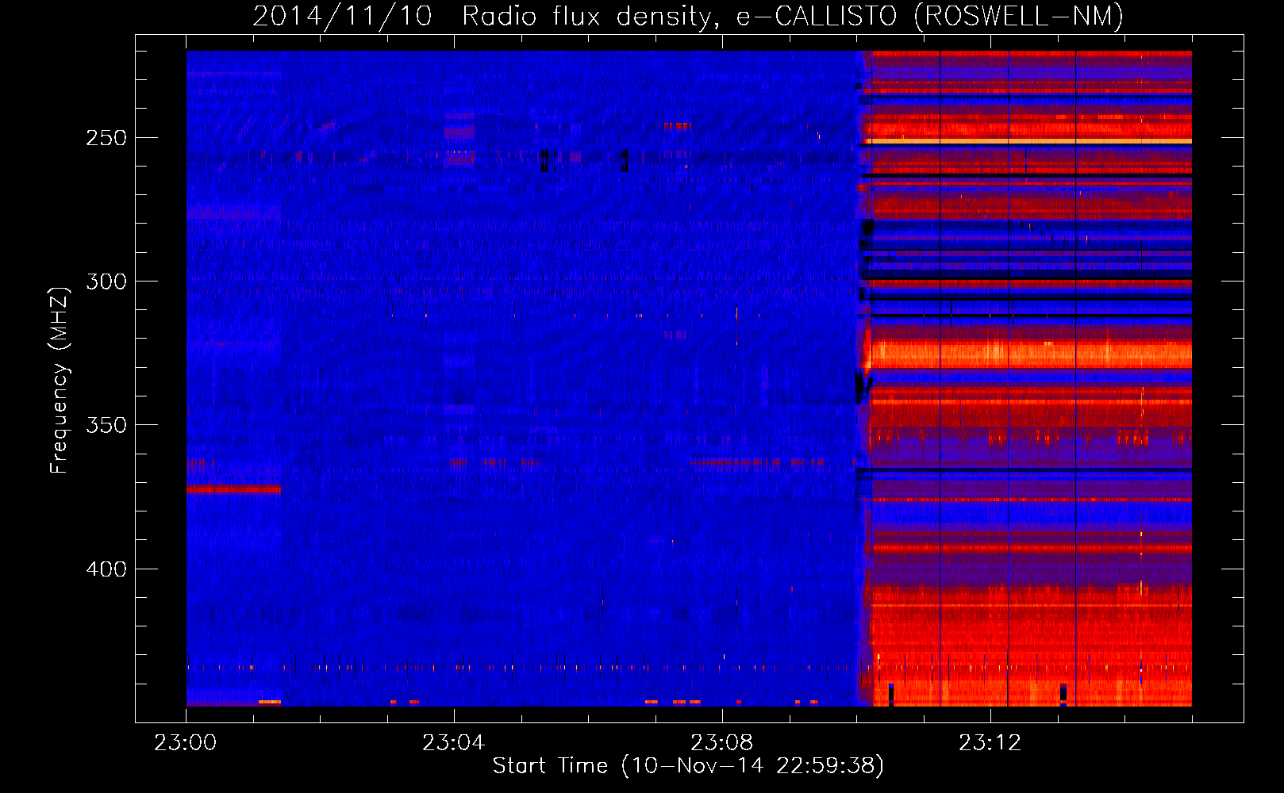Click the 23:08 time tick label
This screenshot has height=793, width=1284.
pos(722,743)
